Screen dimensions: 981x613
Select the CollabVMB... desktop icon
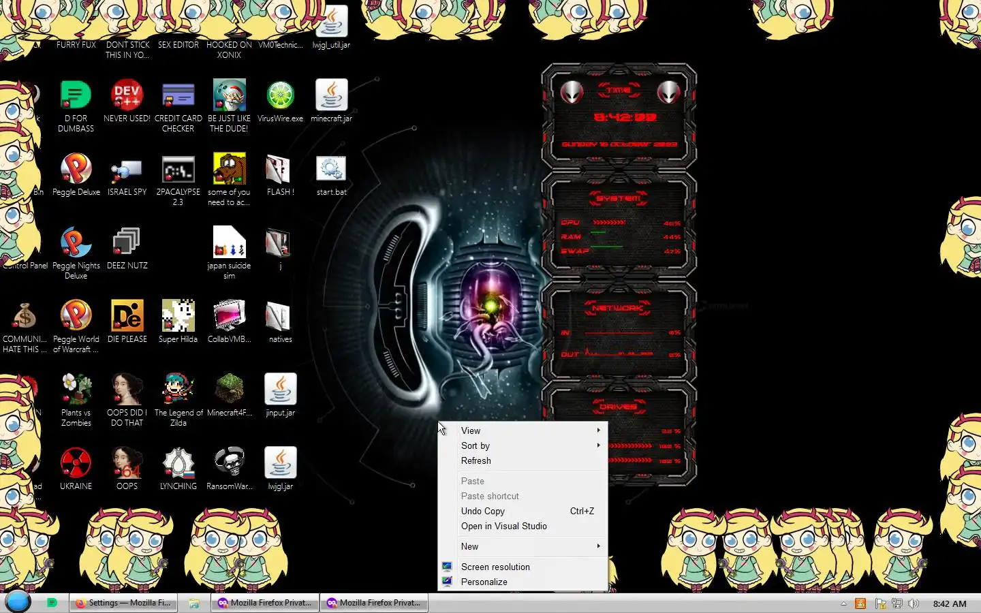pyautogui.click(x=229, y=316)
